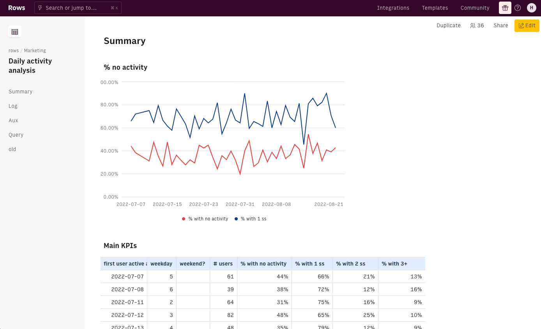Viewport: 541px width, 329px height.
Task: Select the 2022-07-12 date cell
Action: [124, 315]
